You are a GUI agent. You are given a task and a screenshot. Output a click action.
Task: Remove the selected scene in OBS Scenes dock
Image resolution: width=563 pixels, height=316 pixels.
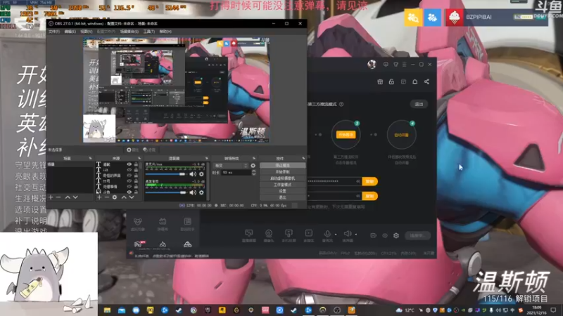(x=58, y=197)
